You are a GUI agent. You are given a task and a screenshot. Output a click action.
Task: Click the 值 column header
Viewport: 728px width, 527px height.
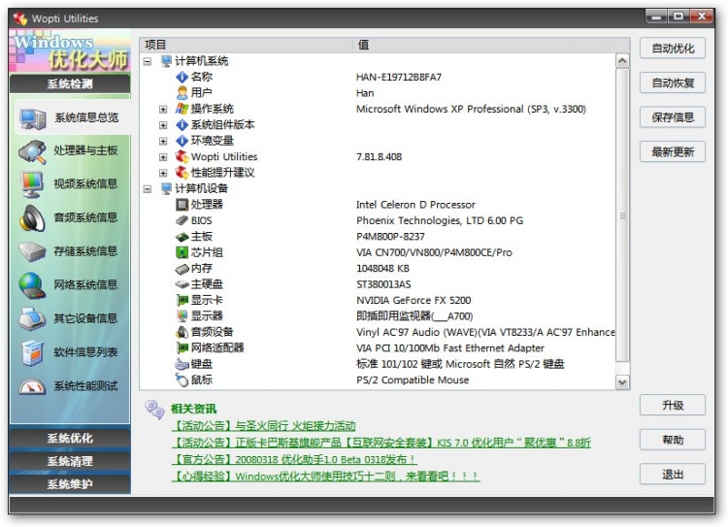(x=491, y=45)
